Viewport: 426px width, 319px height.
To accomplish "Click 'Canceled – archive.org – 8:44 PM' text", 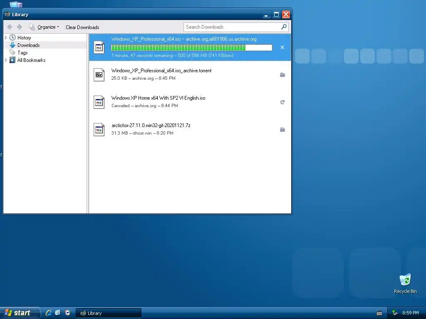I will coord(144,106).
